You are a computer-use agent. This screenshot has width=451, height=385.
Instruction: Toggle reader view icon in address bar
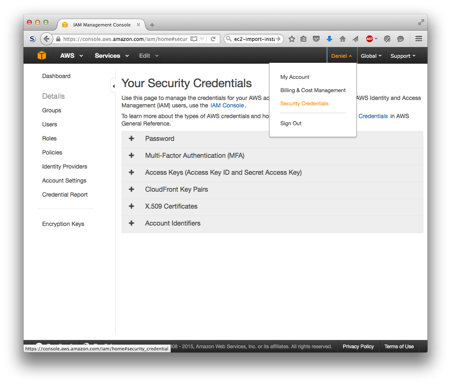click(194, 39)
